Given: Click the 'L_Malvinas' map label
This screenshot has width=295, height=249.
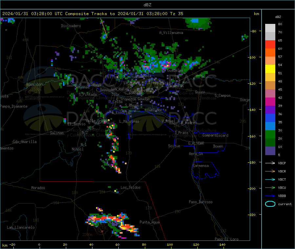Looking at the screenshot, I should pyautogui.click(x=129, y=121).
